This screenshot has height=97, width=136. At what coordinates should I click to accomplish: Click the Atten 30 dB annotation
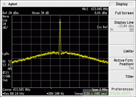pos(41,13)
